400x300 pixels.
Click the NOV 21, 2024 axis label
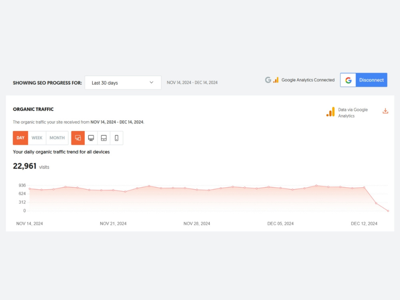click(x=113, y=224)
